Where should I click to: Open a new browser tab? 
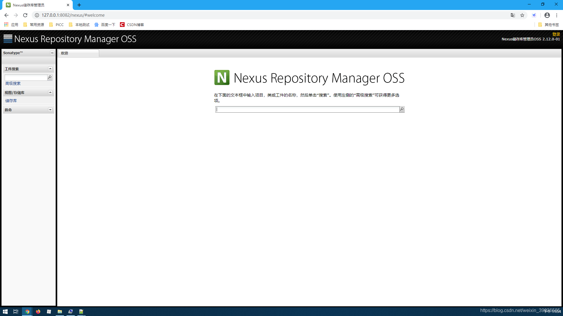pyautogui.click(x=79, y=5)
